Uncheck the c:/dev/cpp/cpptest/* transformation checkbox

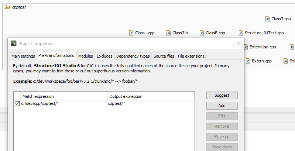pyautogui.click(x=17, y=104)
